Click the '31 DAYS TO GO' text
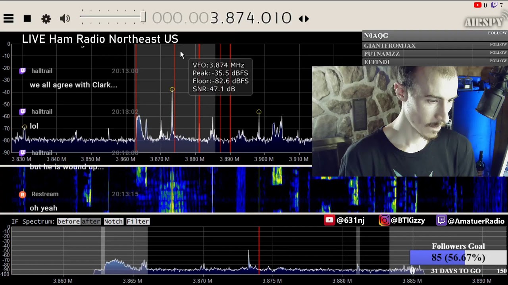Image resolution: width=508 pixels, height=285 pixels. pyautogui.click(x=456, y=271)
